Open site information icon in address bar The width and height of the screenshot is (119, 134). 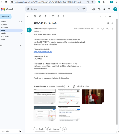click(12, 2)
